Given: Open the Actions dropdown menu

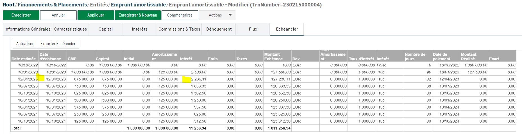Looking at the screenshot, I should point(217,15).
